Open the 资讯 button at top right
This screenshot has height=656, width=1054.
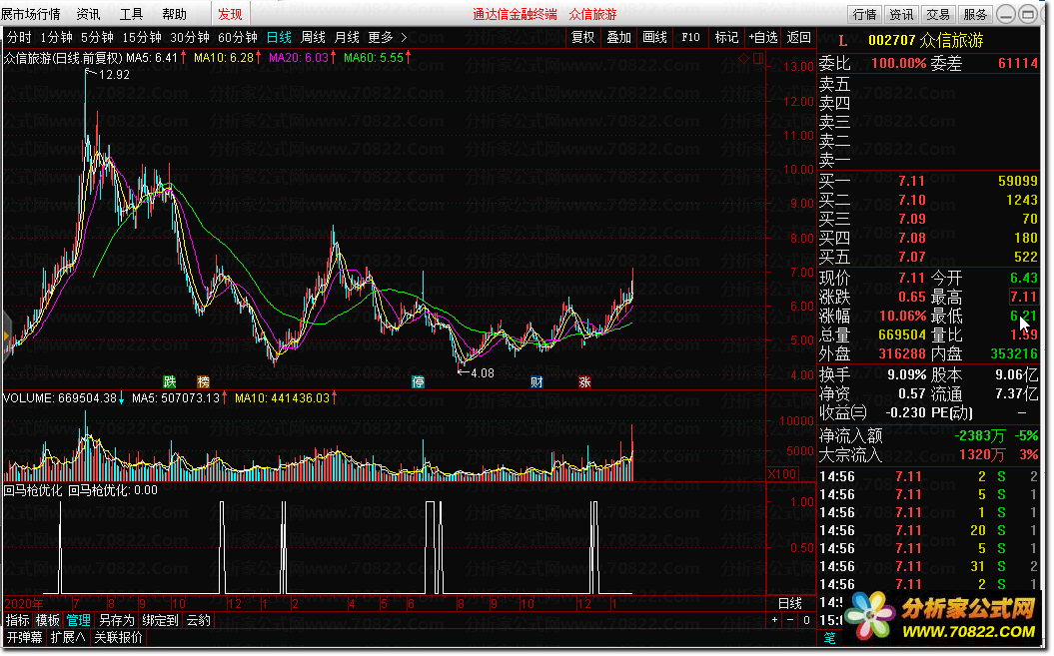pyautogui.click(x=901, y=14)
